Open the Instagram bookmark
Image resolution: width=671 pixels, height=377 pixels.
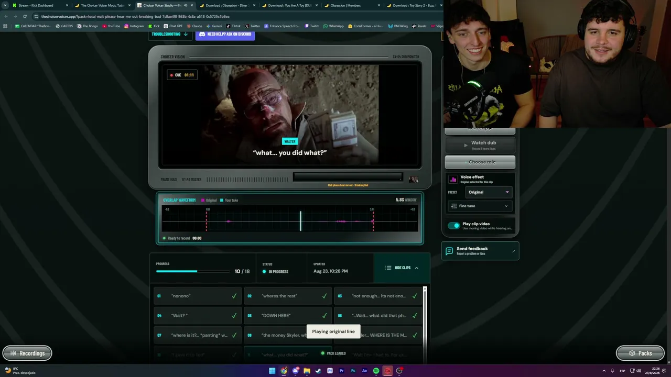click(x=134, y=26)
